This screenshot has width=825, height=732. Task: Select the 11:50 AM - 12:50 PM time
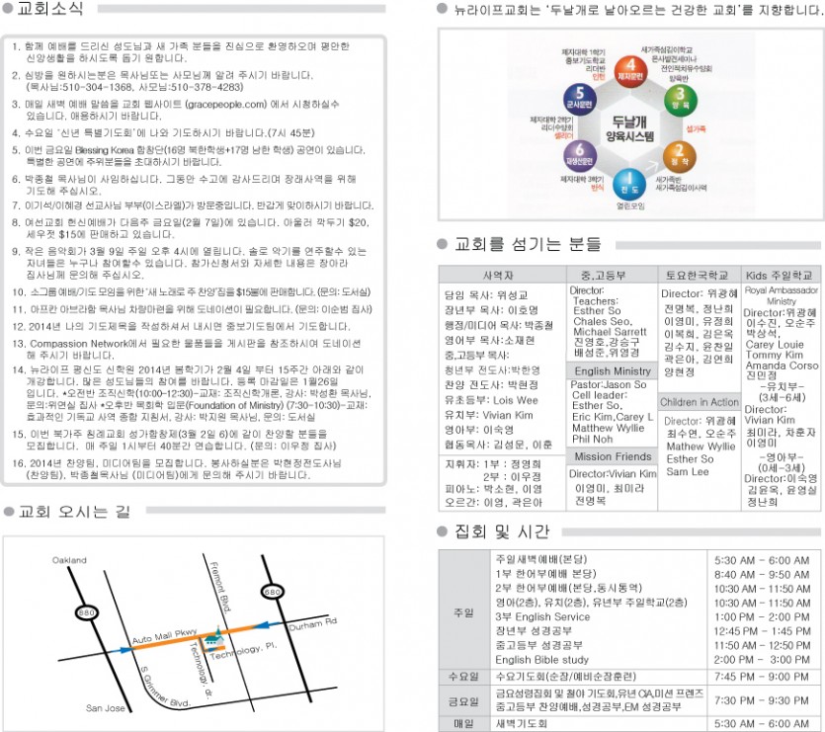pyautogui.click(x=762, y=646)
